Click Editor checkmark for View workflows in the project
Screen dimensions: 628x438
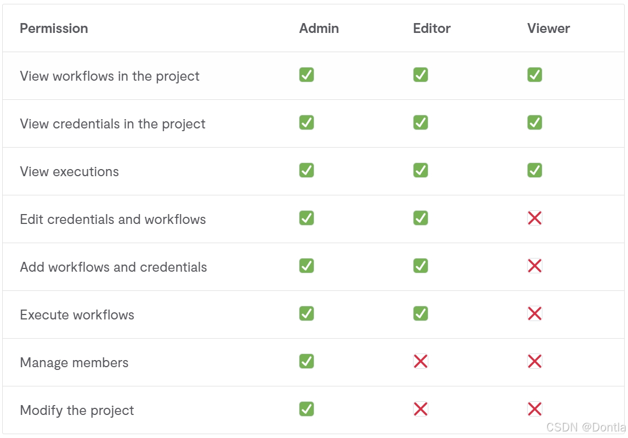[421, 75]
